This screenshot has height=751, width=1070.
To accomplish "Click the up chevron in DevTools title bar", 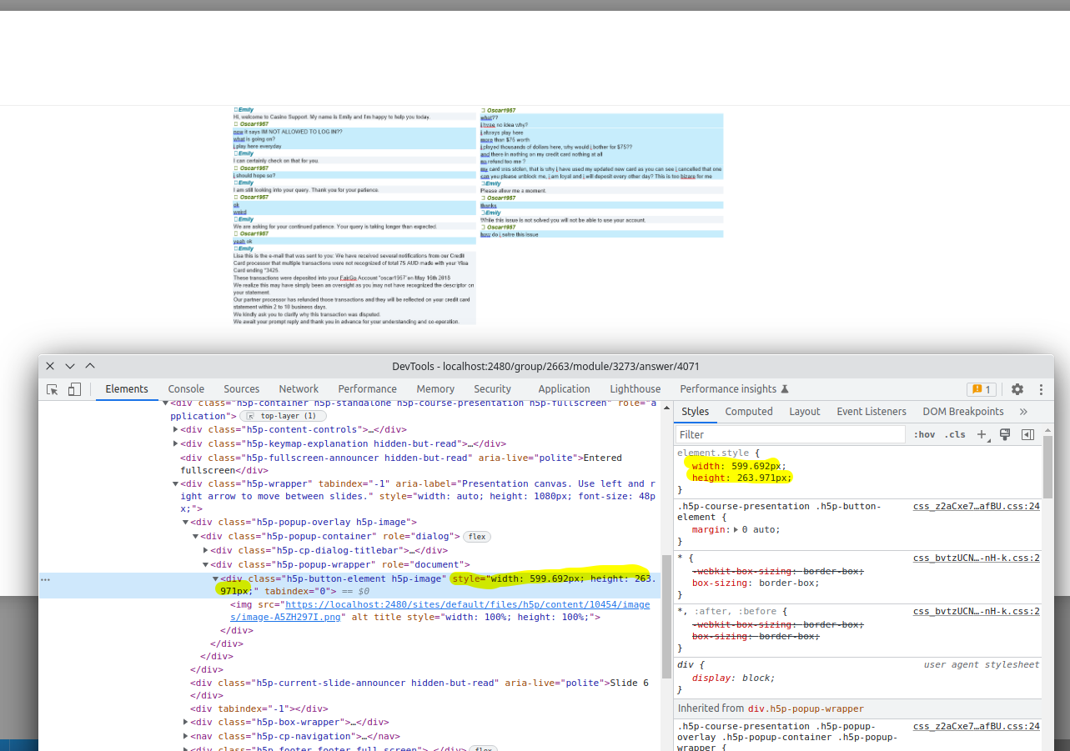I will pos(90,366).
